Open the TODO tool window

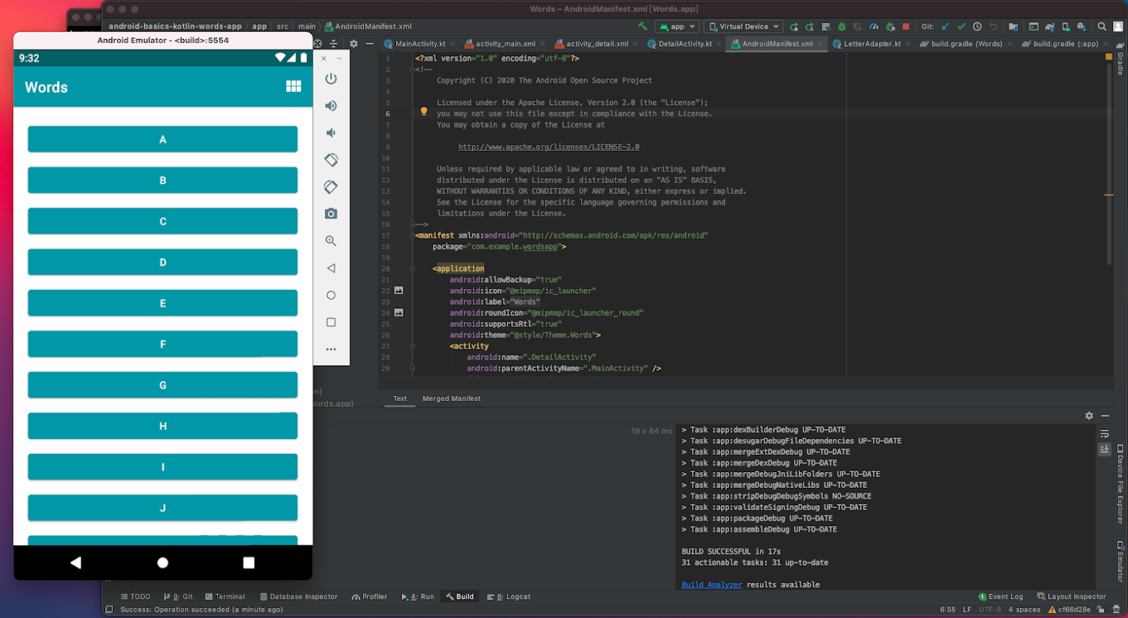coord(135,597)
